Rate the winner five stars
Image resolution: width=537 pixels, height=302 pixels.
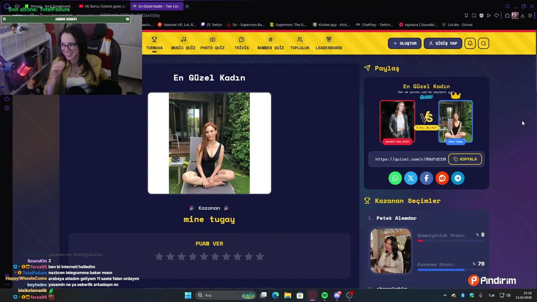(x=204, y=256)
